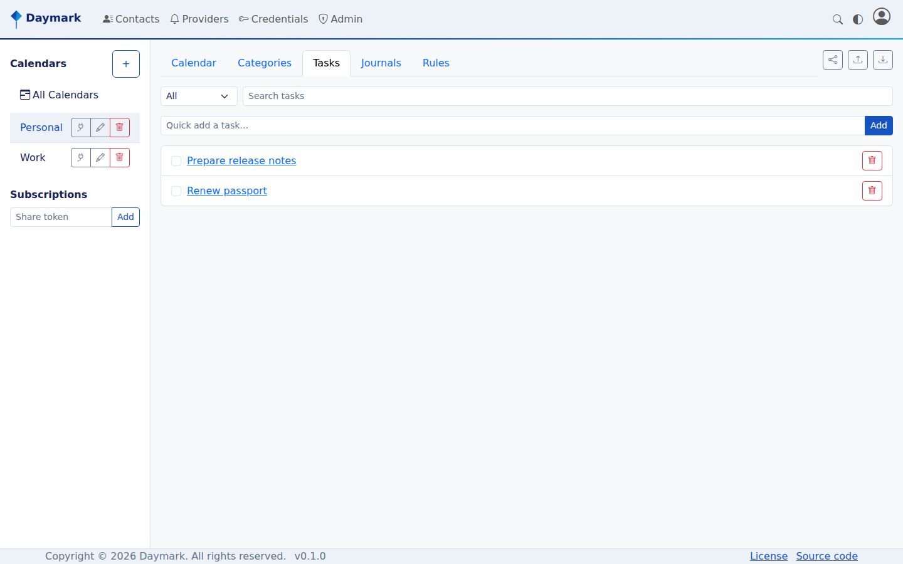This screenshot has width=903, height=564.
Task: Follow the License link in footer
Action: pos(769,556)
